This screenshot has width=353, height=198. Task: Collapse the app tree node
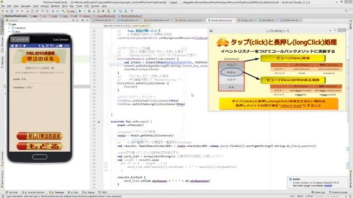tap(6, 24)
